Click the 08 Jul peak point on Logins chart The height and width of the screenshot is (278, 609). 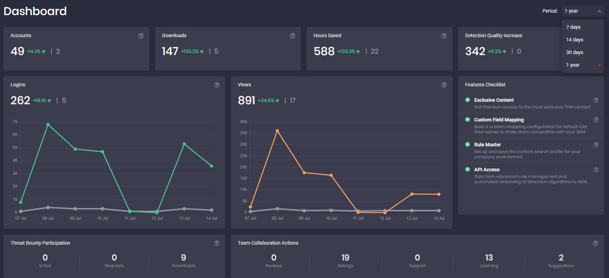[48, 125]
